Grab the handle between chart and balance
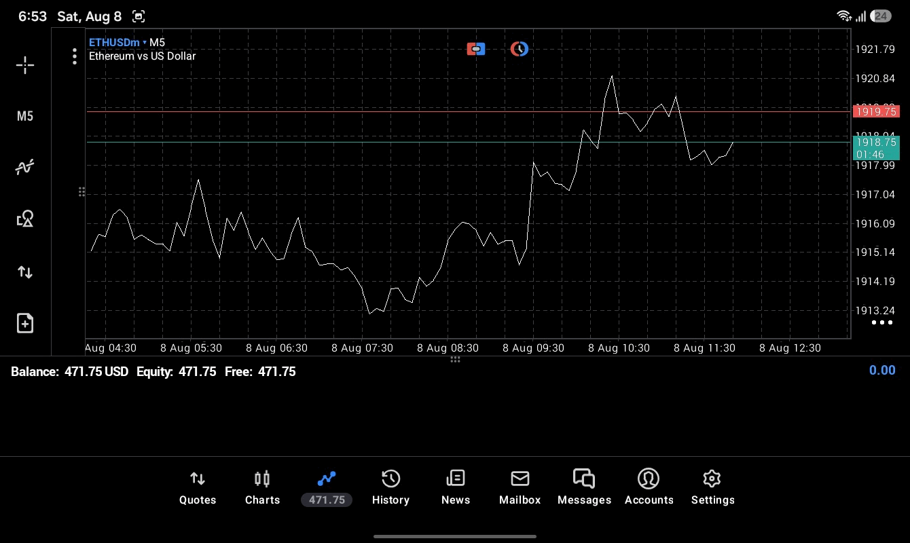 point(455,360)
